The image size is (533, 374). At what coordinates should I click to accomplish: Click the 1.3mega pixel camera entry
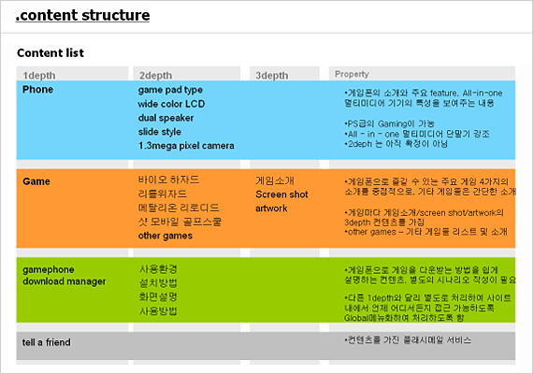click(186, 146)
